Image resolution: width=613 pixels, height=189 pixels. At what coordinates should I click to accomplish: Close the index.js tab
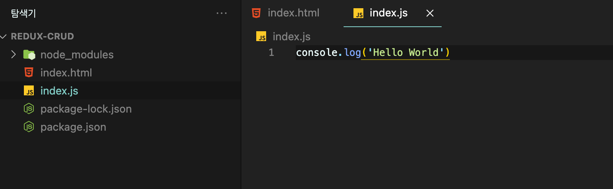(x=430, y=14)
